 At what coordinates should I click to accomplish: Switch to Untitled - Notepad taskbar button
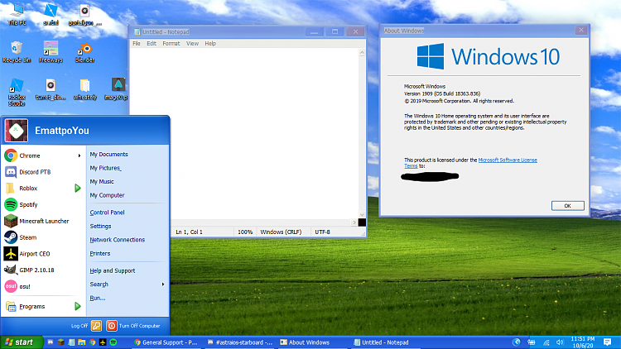click(386, 342)
